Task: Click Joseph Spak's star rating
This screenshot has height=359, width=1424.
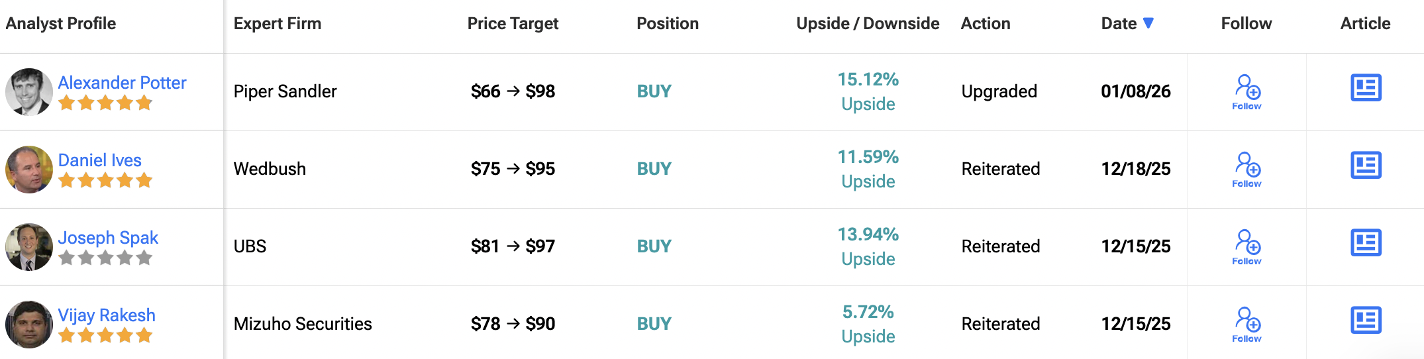Action: (x=105, y=258)
